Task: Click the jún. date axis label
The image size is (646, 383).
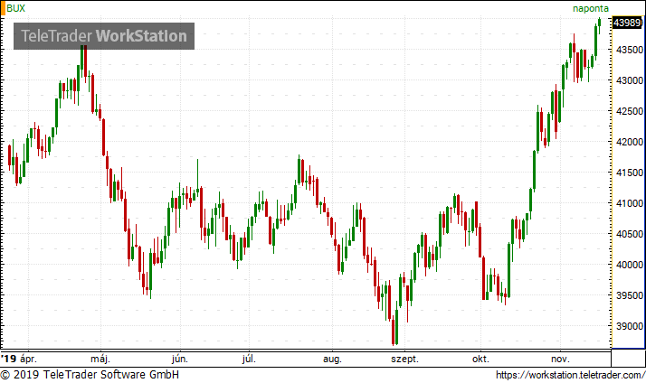Action: pyautogui.click(x=180, y=359)
